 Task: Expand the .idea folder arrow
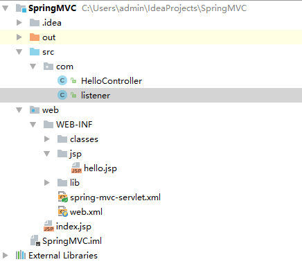pos(19,23)
